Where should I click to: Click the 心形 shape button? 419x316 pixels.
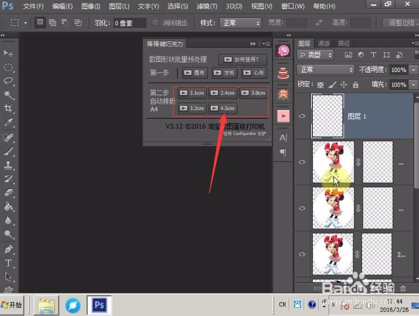[254, 73]
